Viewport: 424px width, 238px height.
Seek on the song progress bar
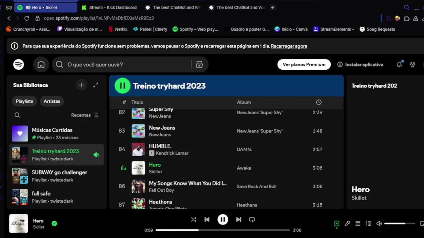tap(223, 230)
